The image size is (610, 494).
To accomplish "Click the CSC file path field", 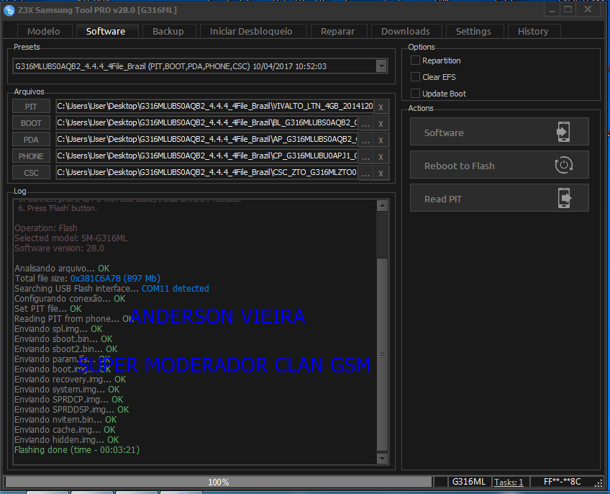I will point(207,173).
